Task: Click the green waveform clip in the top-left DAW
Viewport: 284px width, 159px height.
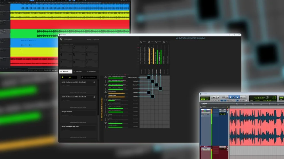Action: click(x=70, y=34)
